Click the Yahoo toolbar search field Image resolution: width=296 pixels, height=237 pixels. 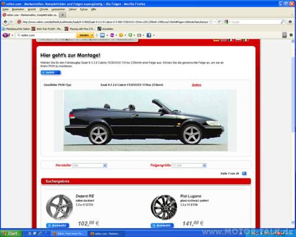point(46,35)
